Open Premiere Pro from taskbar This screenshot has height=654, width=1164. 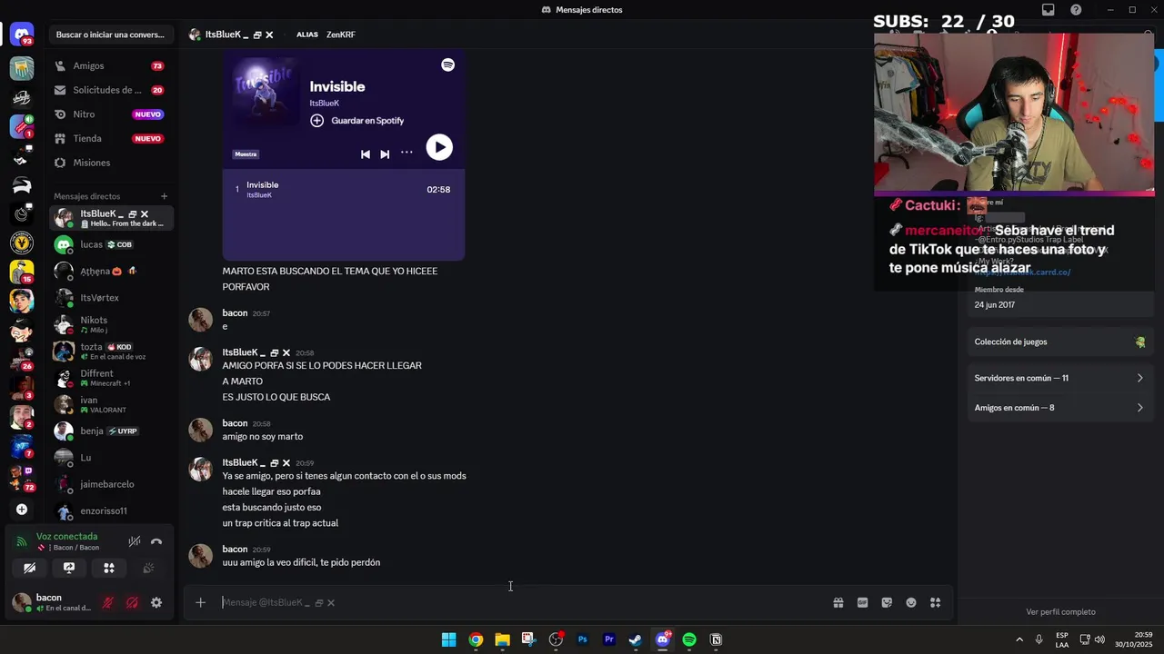609,639
